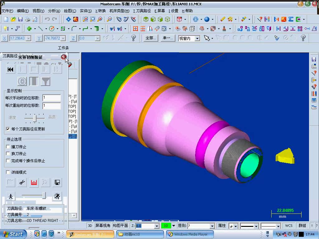The height and width of the screenshot is (239, 319).
Task: Click the 单一... button
Action: 168,38
